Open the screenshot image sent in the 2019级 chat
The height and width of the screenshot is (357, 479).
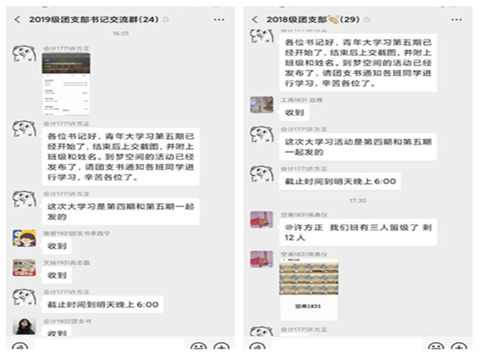[x=66, y=84]
